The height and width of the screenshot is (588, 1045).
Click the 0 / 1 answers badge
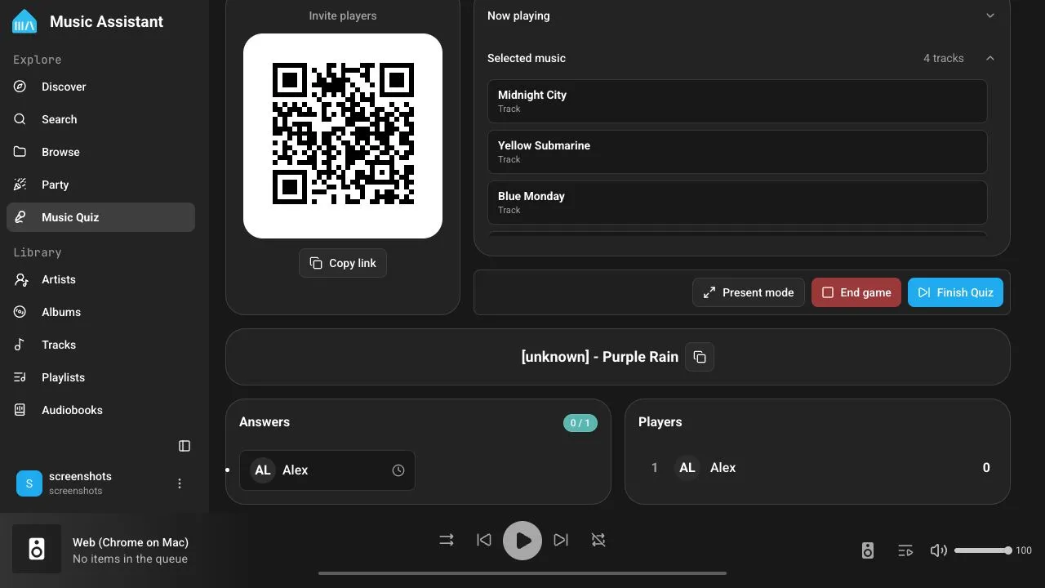coord(580,423)
